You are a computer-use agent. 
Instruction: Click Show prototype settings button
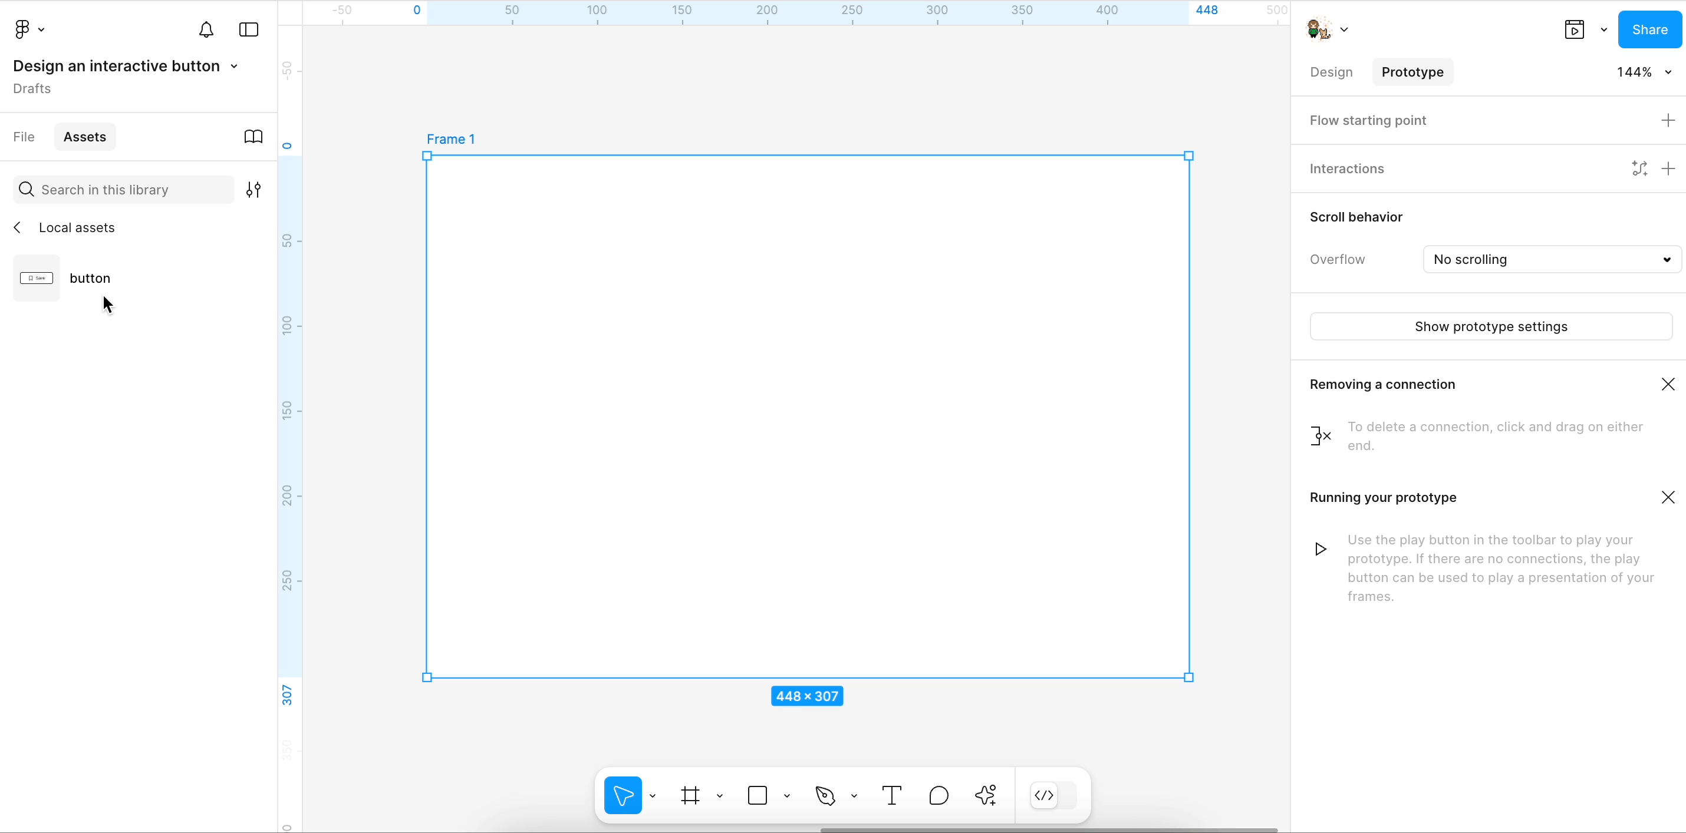(1490, 327)
